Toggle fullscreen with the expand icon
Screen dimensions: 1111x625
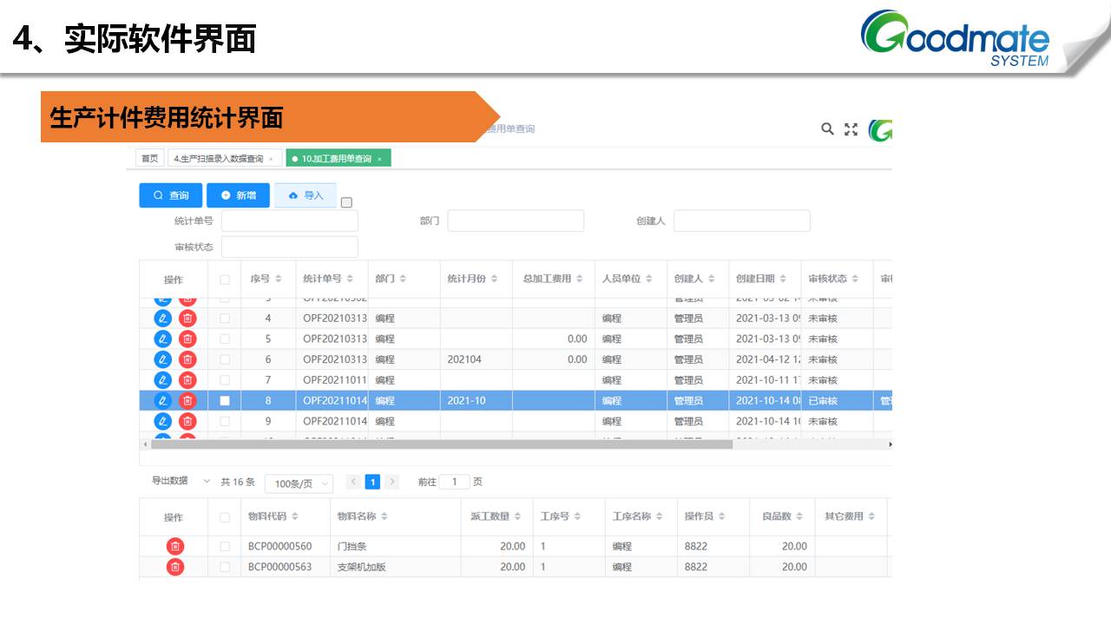coord(851,129)
